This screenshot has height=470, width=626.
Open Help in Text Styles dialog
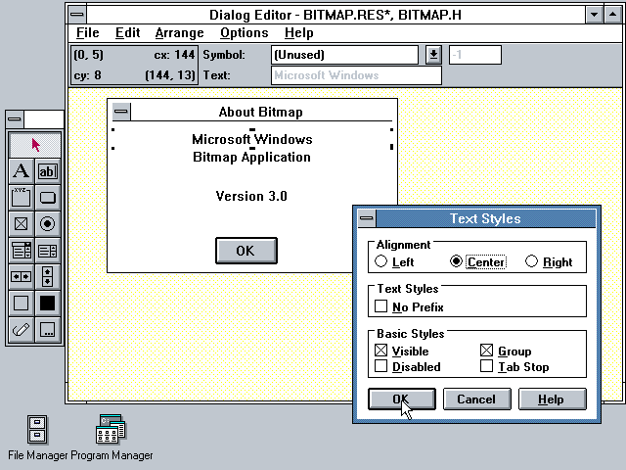click(x=552, y=399)
